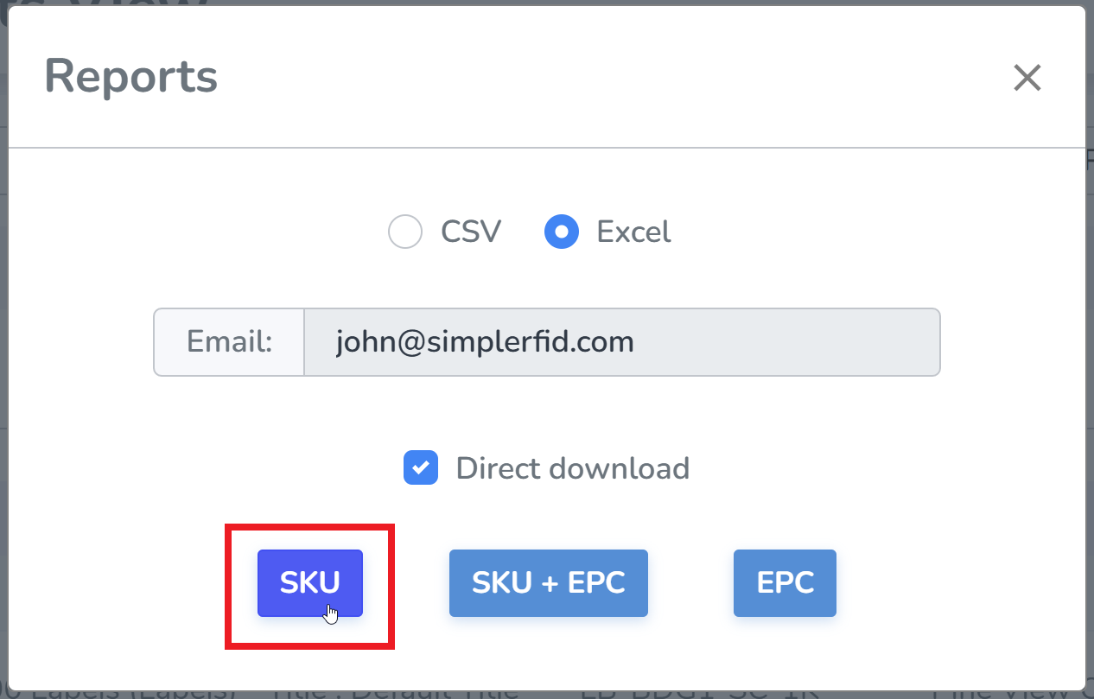
Task: Click the "Excel" format label text
Action: 633,232
